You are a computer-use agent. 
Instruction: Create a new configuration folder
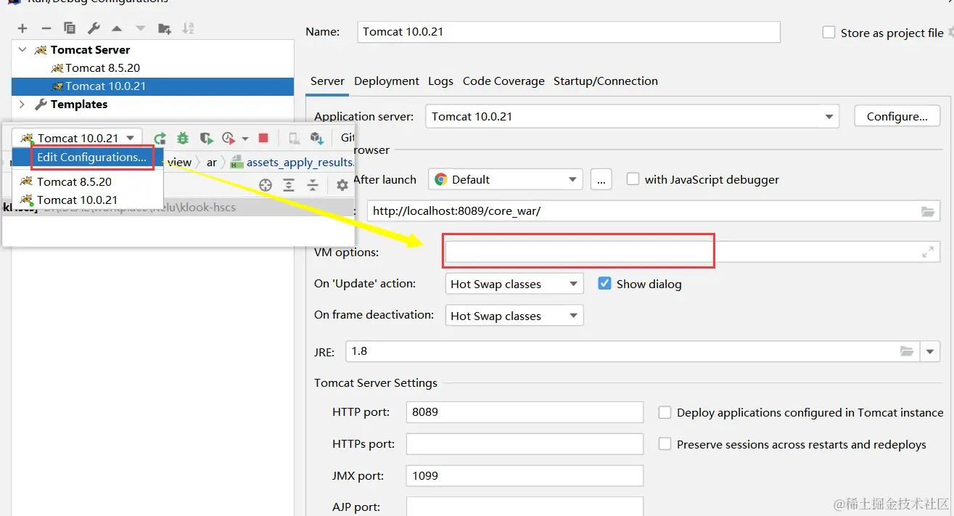(165, 28)
